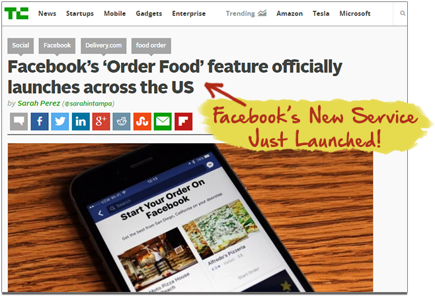Open the search magnifier icon
This screenshot has height=296, width=435.
click(x=403, y=13)
